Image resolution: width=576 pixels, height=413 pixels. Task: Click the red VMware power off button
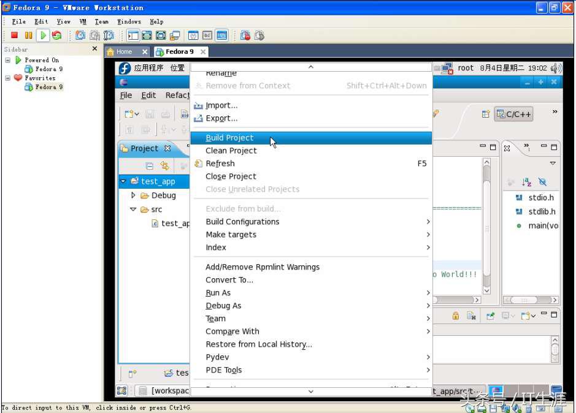[15, 36]
